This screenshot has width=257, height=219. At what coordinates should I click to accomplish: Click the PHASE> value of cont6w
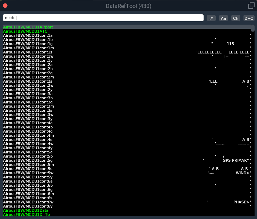[x=241, y=202]
